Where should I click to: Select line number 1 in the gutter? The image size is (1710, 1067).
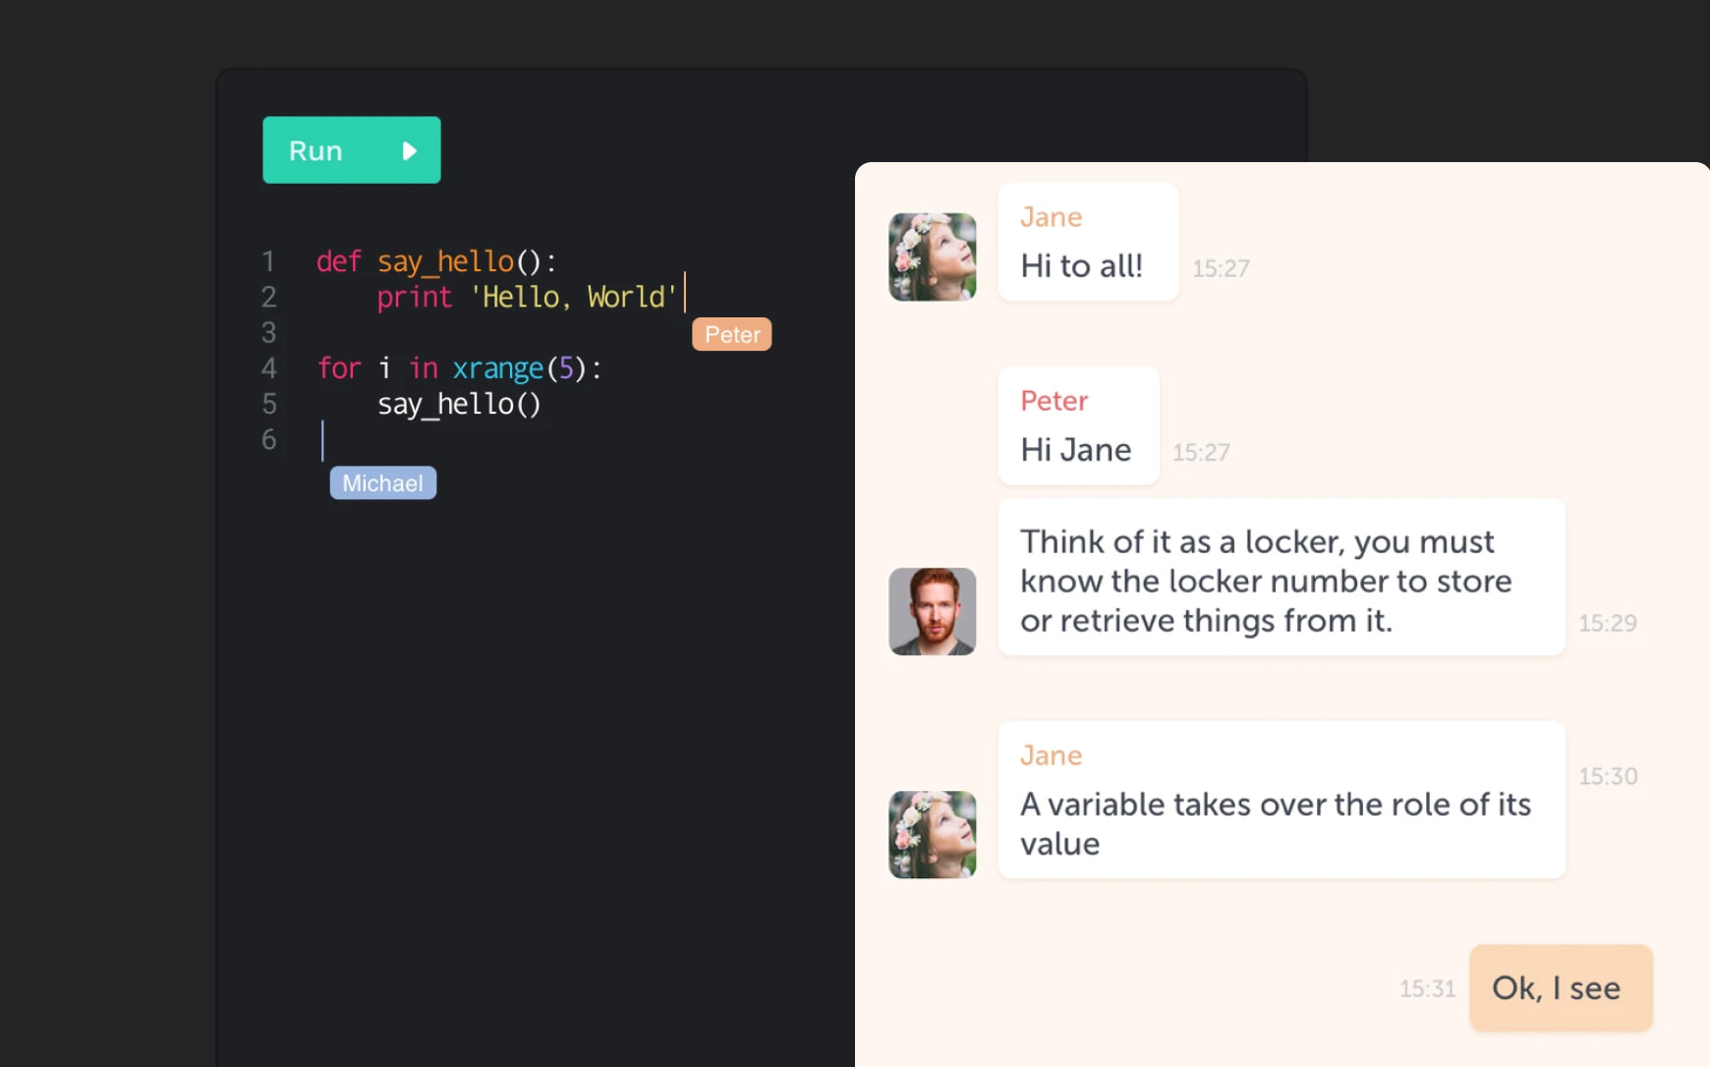coord(268,261)
